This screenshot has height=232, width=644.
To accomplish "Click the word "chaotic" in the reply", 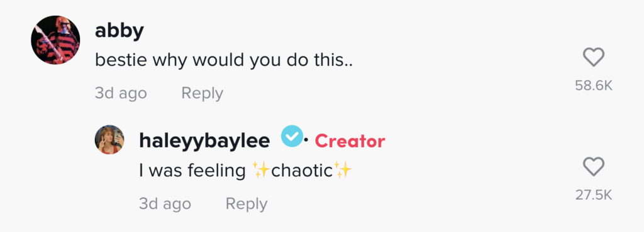I will (x=301, y=170).
